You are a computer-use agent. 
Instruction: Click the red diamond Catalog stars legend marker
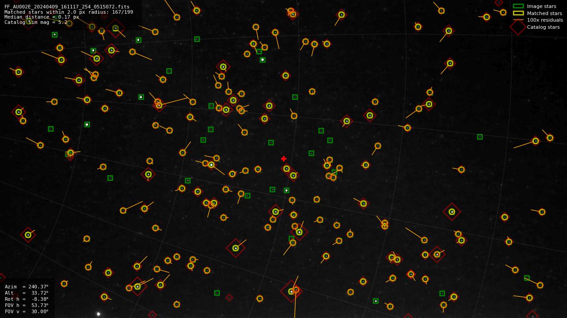[x=518, y=27]
